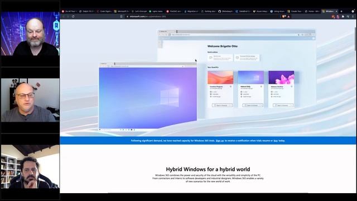Image resolution: width=357 pixels, height=201 pixels.
Task: Switch to the GitHub tab
Action: (226, 11)
